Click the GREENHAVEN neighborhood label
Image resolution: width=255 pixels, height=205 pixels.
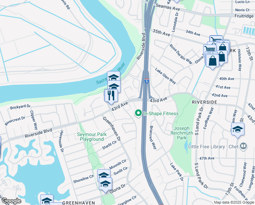(x=79, y=203)
